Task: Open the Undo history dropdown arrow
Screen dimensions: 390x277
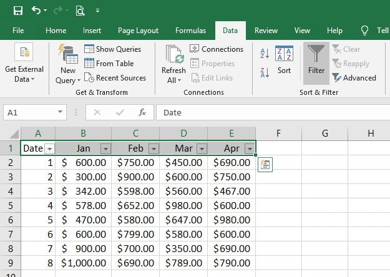Action: (46, 11)
